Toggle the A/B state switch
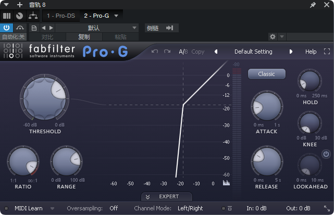334x215 pixels. (x=183, y=52)
